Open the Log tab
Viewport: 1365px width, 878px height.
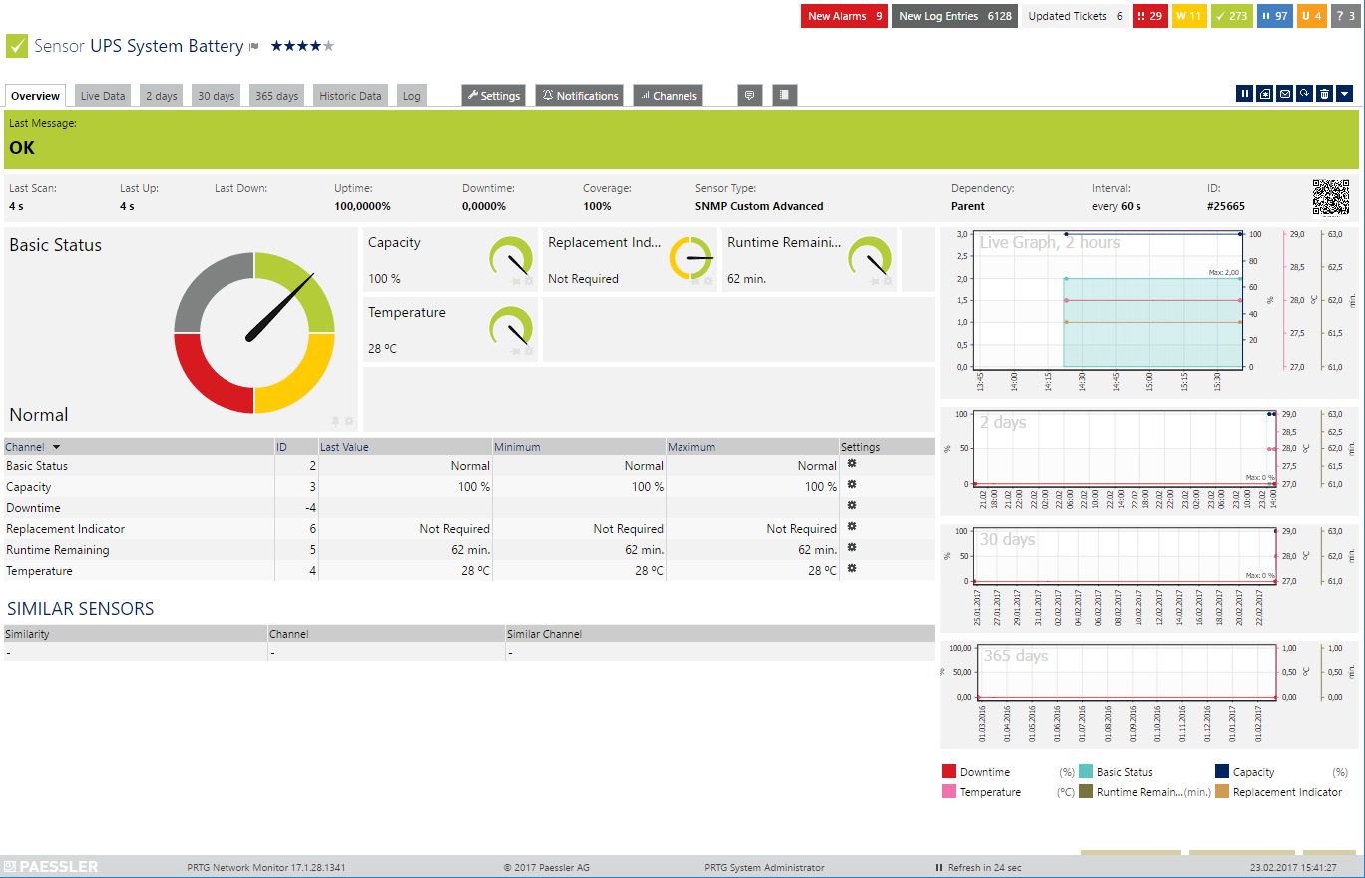click(x=411, y=94)
